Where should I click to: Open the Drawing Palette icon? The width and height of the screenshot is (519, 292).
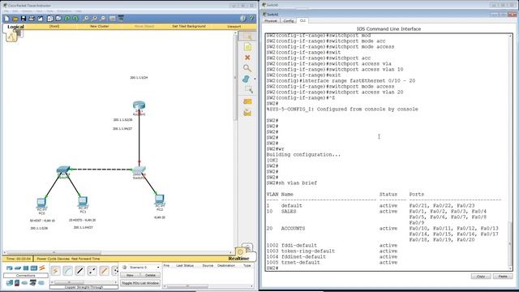pos(113,19)
